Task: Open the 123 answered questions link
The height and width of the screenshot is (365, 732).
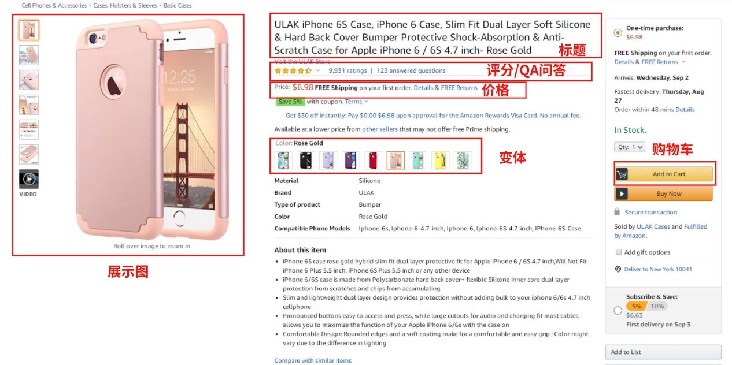Action: click(x=411, y=70)
